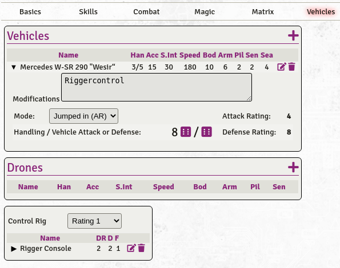
Task: Click the Control Rig label
Action: 27,221
